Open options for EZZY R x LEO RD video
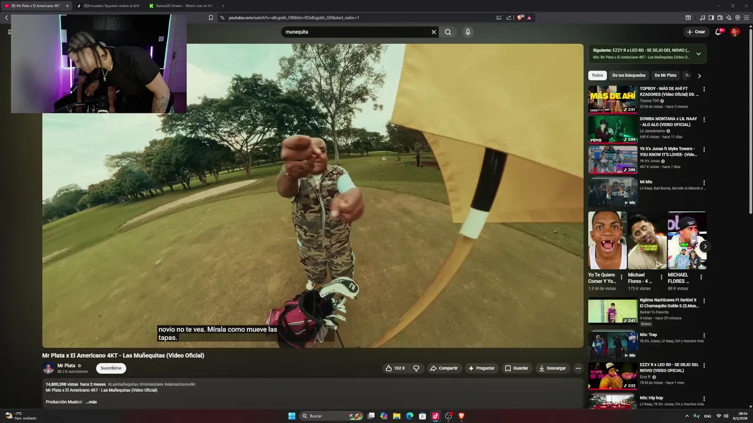The image size is (753, 423). (704, 365)
